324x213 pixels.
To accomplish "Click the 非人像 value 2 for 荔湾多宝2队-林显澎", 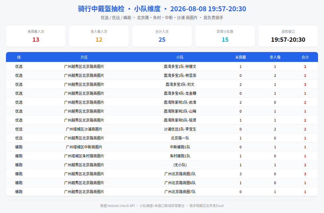I will click(275, 76).
